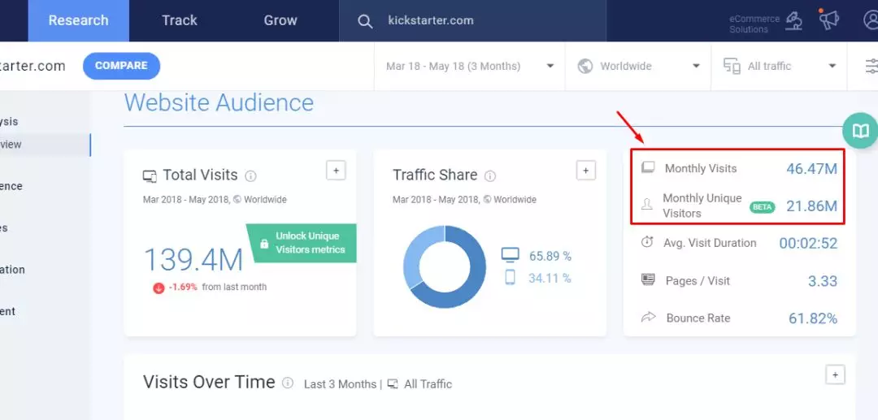This screenshot has height=420, width=878.
Task: Open the All traffic dropdown
Action: pyautogui.click(x=779, y=66)
